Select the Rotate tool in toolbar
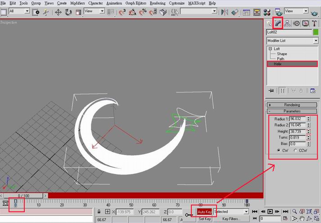The height and width of the screenshot is (223, 321). pos(68,12)
